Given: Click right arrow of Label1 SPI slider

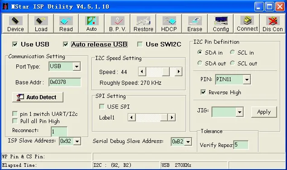Looking at the screenshot, I should click(x=172, y=117).
